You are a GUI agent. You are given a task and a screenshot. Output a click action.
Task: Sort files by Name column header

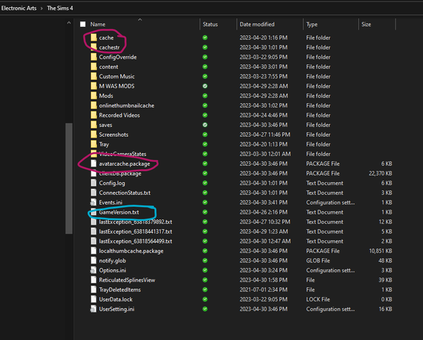click(98, 24)
